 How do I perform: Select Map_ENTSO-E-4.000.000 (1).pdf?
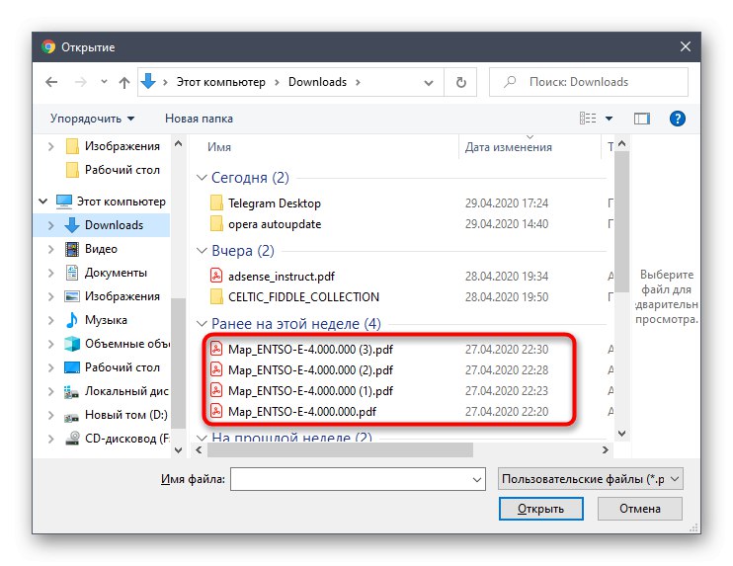tap(310, 391)
